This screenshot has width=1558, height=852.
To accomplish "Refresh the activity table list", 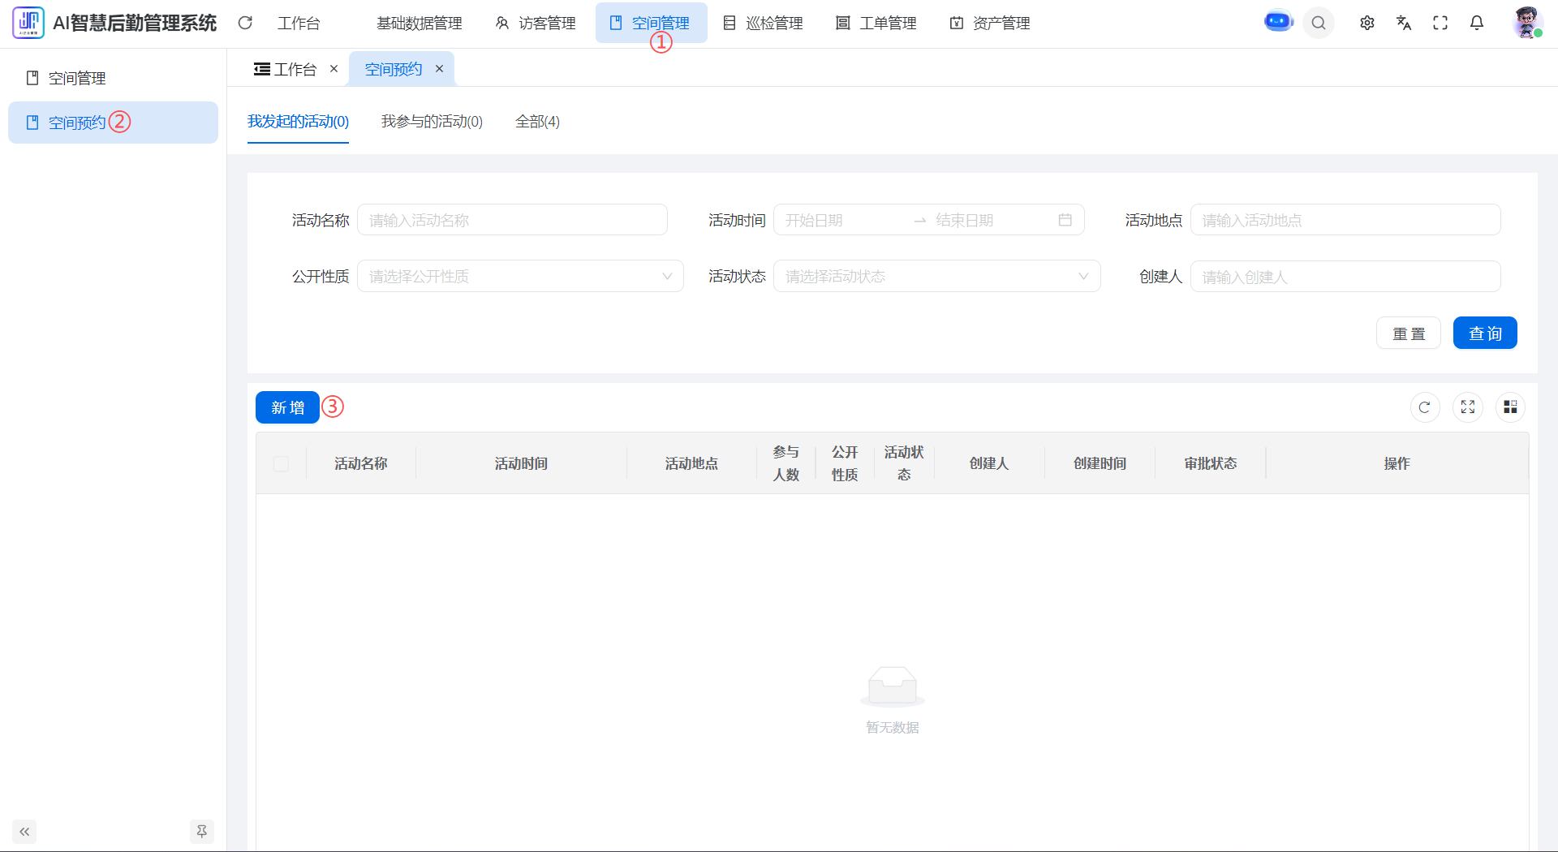I will 1424,407.
